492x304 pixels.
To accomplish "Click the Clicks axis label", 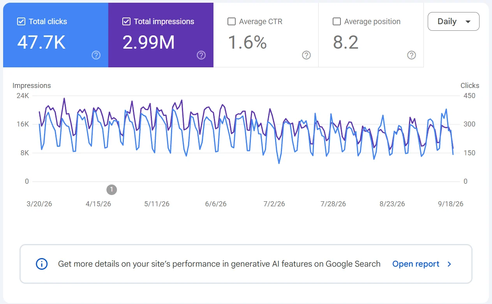I will tap(470, 86).
